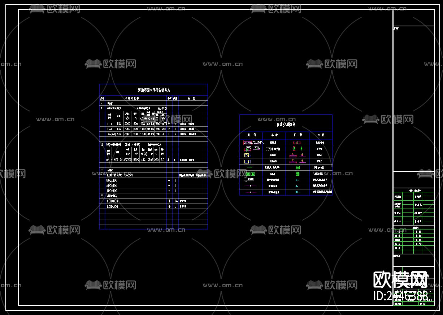This screenshot has width=443, height=315.
Task: Click the r/min unit header
Action: [143, 118]
